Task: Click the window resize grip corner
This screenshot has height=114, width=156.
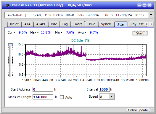Action: pyautogui.click(x=152, y=110)
